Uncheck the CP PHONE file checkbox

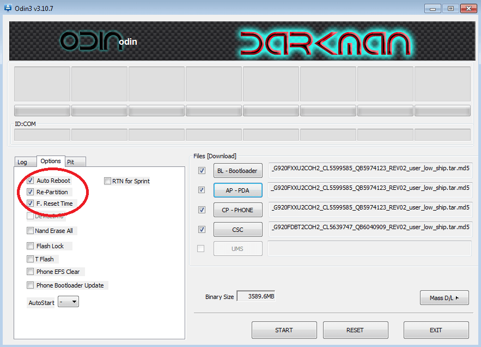(x=202, y=210)
